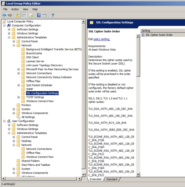185x187 pixels.
Task: Switch to the Standard tab
Action: coord(112,179)
